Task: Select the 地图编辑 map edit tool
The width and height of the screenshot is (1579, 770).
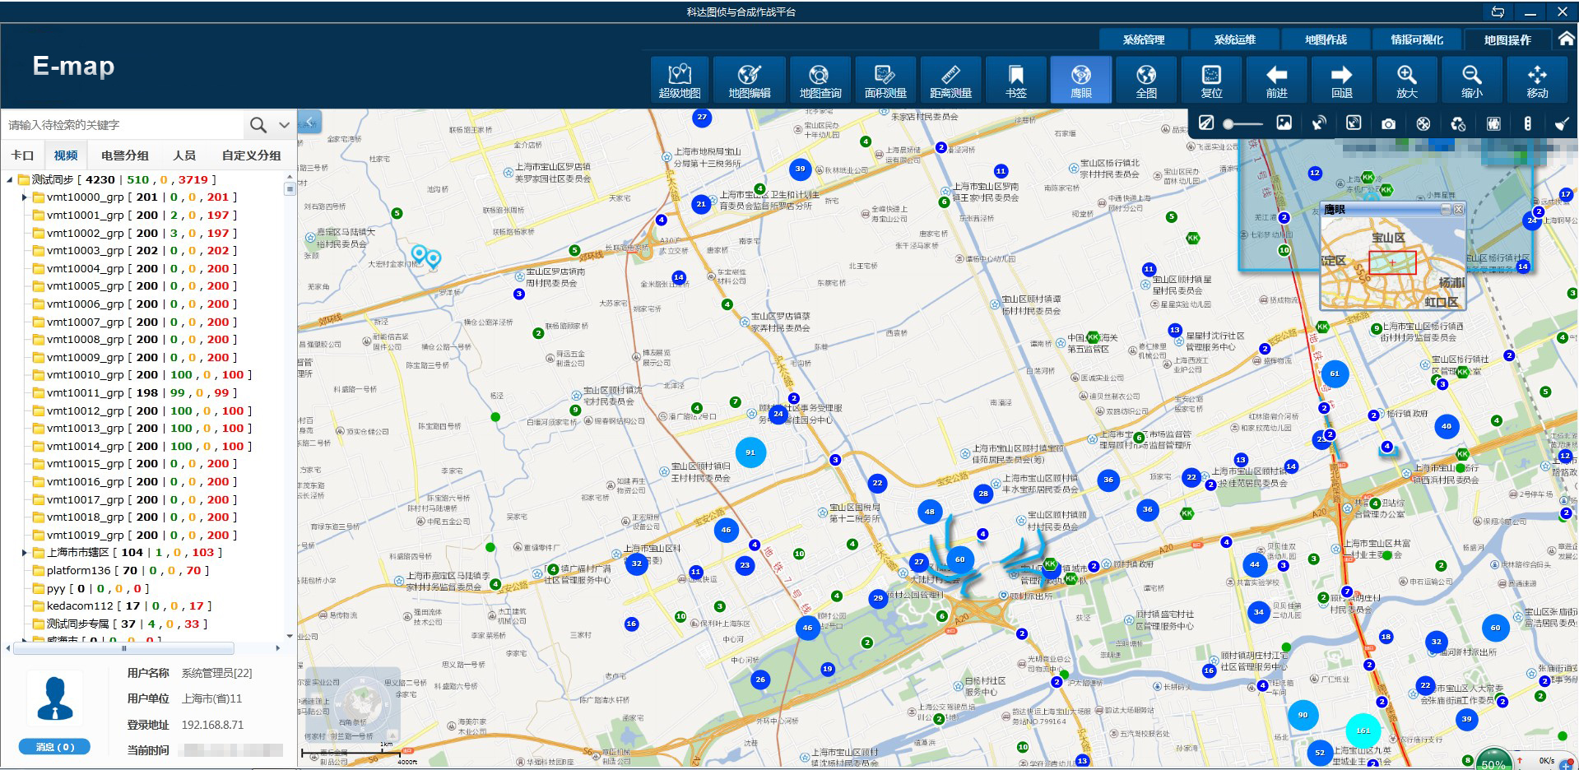Action: point(750,80)
